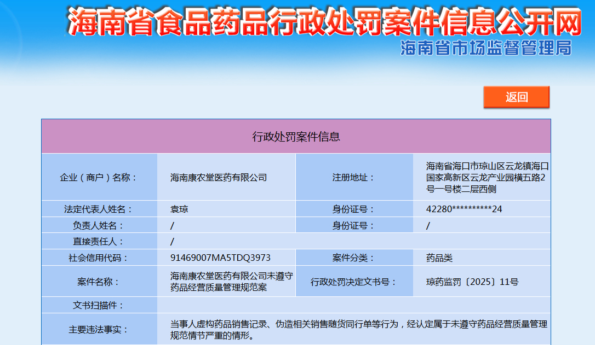Click the slash value next to 负责人姓名
The image size is (595, 345).
(x=172, y=226)
